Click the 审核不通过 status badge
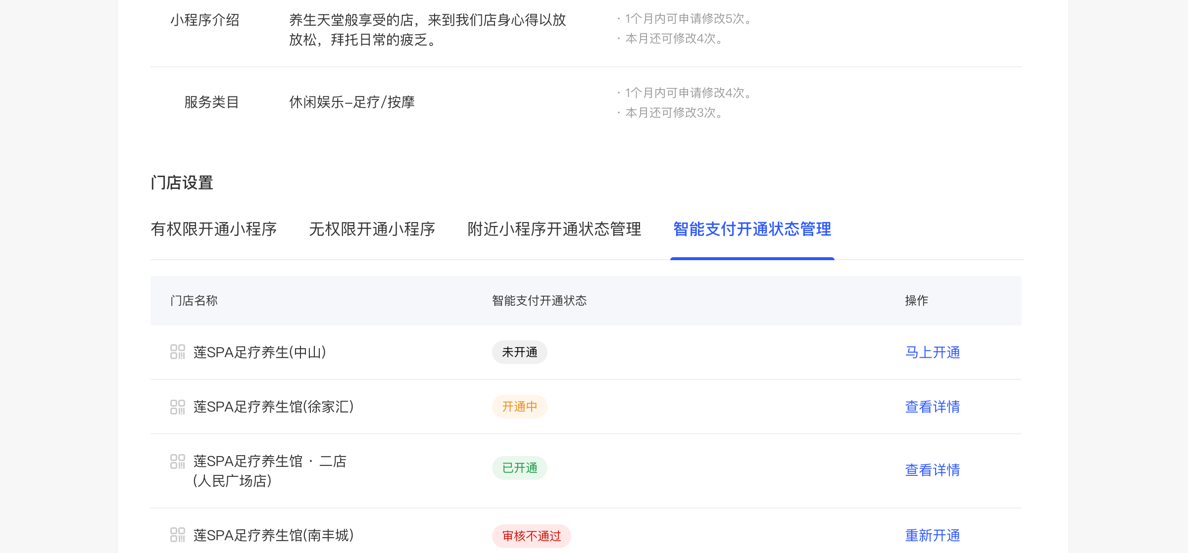 pyautogui.click(x=531, y=536)
